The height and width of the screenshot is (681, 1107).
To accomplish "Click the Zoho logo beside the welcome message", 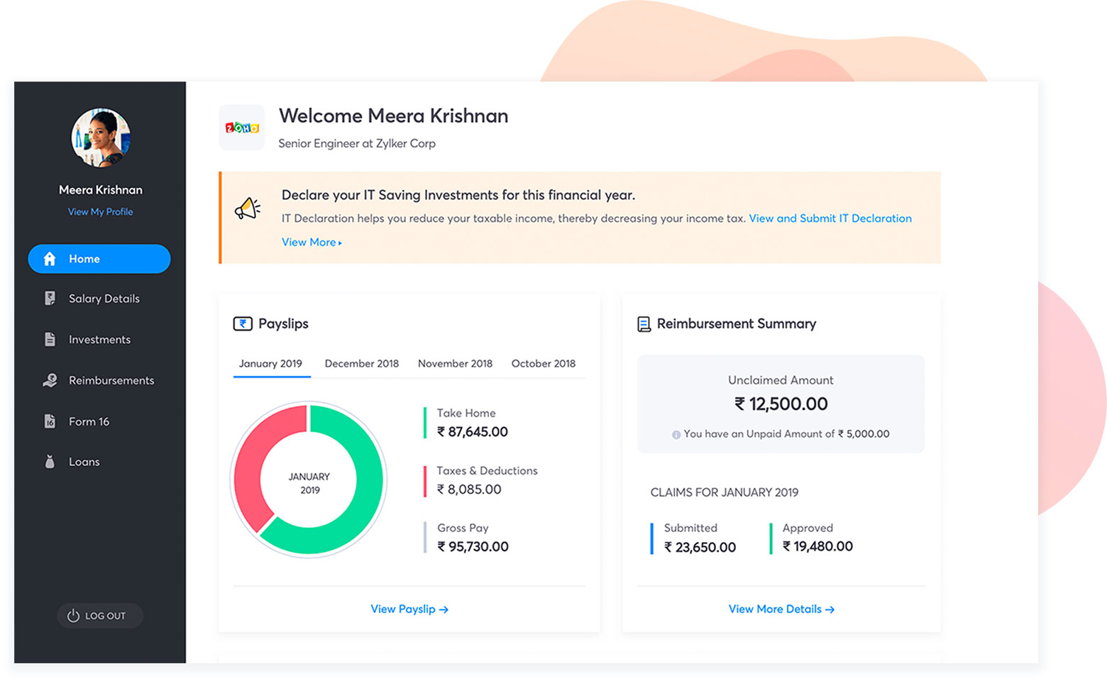I will tap(241, 128).
